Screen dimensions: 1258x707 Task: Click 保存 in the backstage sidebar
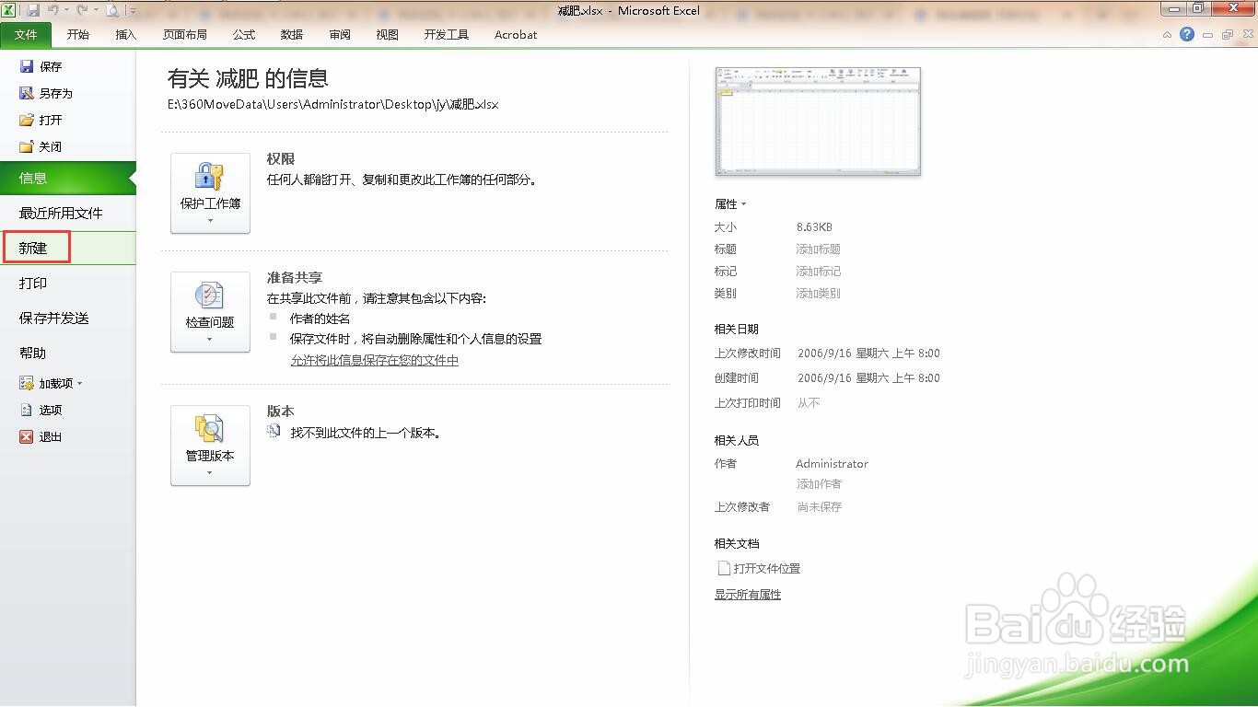(x=41, y=66)
